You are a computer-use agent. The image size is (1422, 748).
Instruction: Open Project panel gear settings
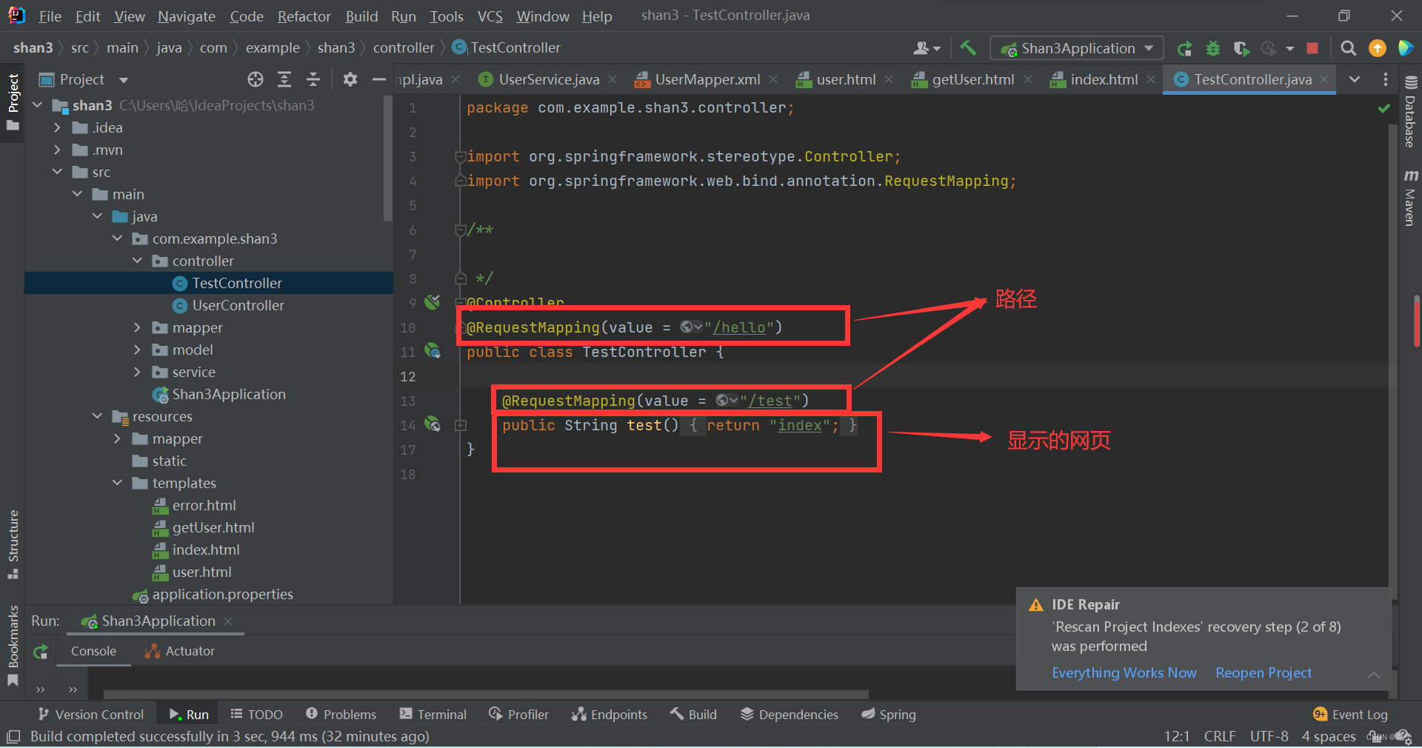point(350,79)
